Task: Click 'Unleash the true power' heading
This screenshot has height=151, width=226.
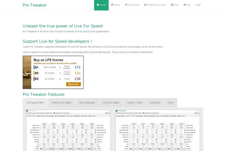Action: pos(63,26)
